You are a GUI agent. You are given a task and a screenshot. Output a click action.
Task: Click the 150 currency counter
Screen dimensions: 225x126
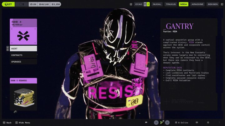tap(33, 4)
